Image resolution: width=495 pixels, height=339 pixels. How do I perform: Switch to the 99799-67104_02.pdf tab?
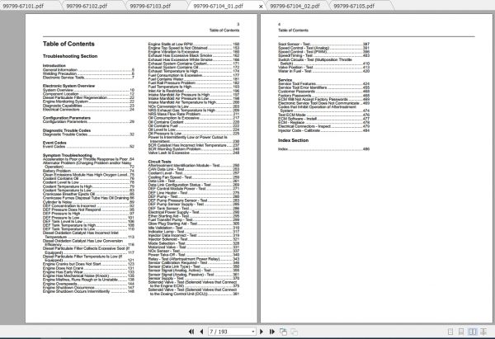[x=295, y=6]
